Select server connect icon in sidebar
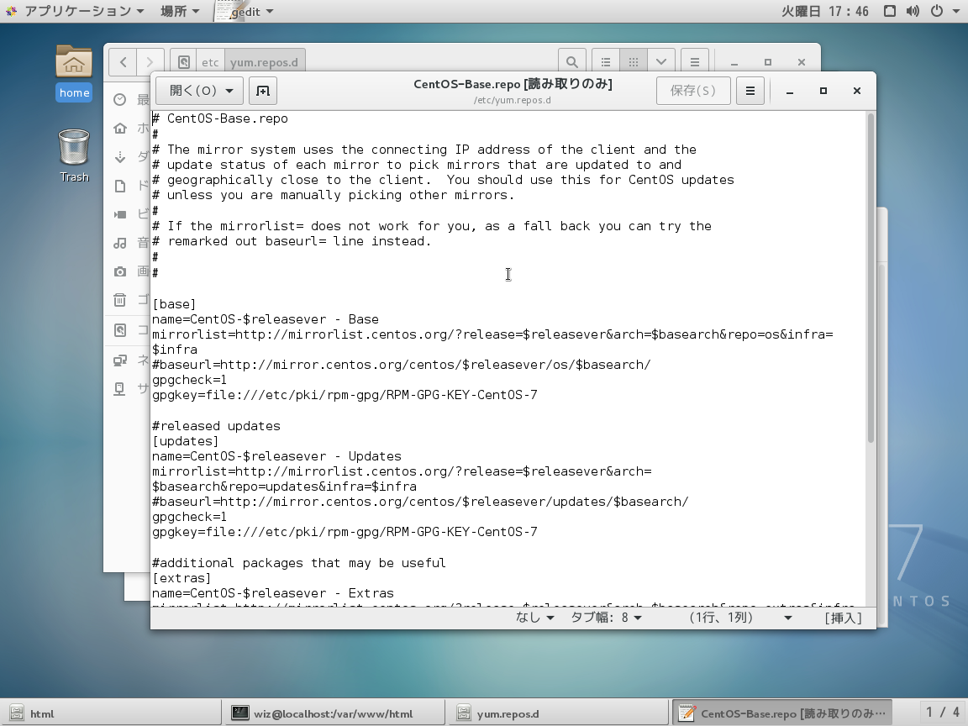 (120, 388)
